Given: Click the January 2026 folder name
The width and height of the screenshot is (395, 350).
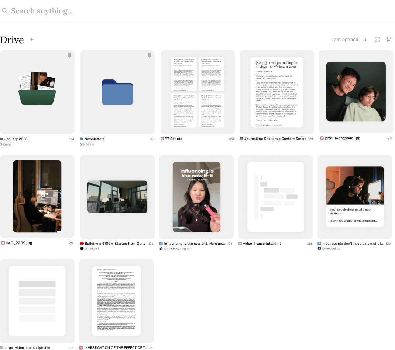Looking at the screenshot, I should coord(16,139).
